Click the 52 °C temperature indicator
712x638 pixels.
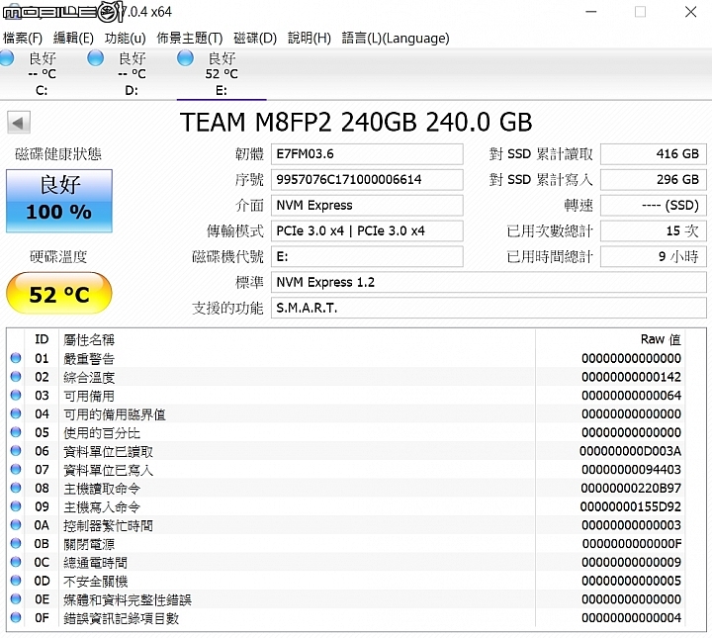pyautogui.click(x=59, y=294)
